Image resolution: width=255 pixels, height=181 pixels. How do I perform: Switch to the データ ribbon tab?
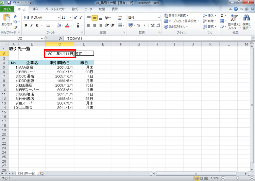point(88,9)
